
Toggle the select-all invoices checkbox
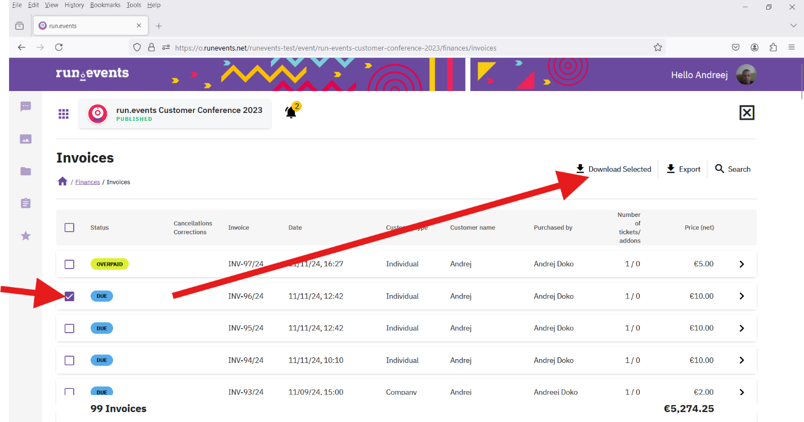[x=69, y=228]
